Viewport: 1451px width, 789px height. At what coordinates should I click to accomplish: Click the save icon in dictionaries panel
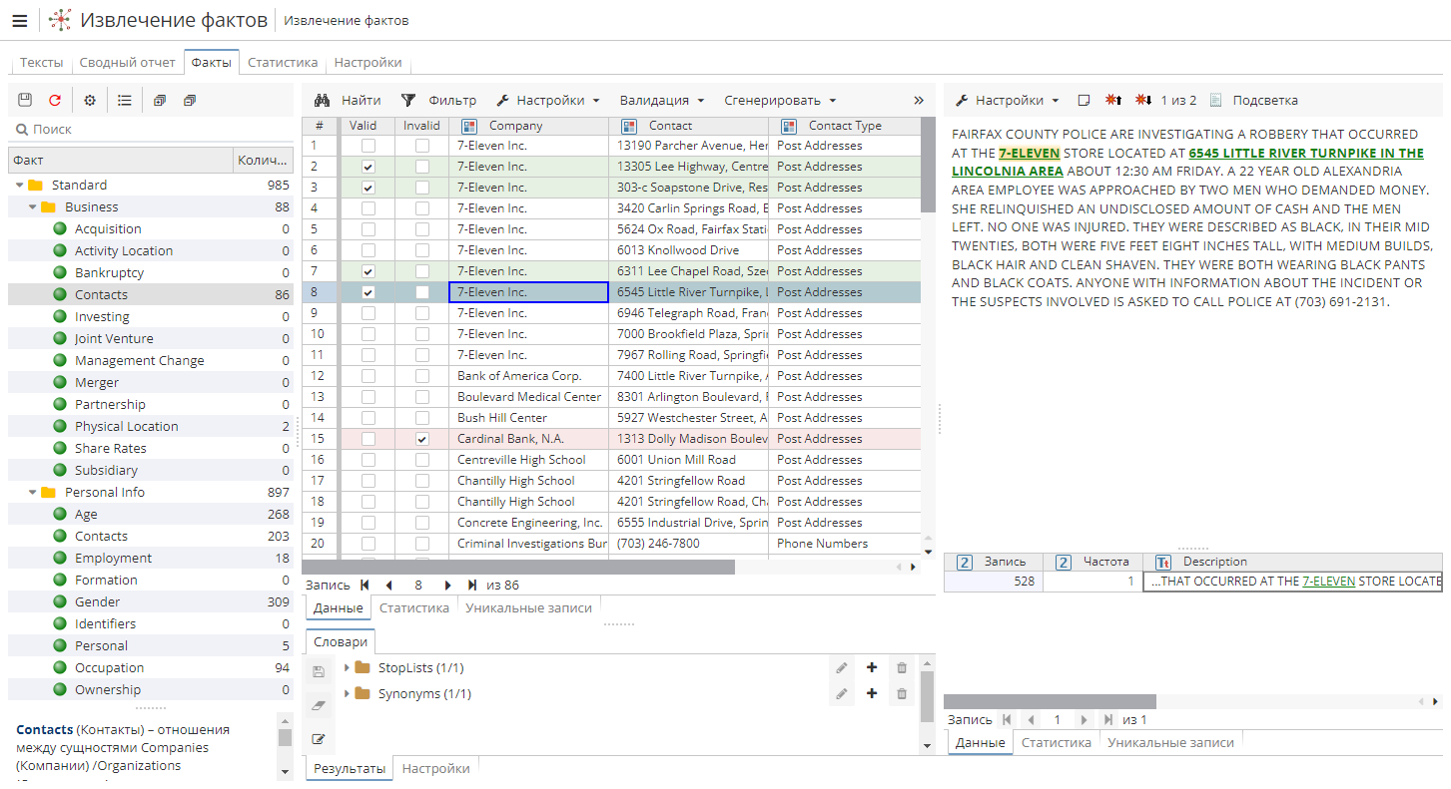(319, 671)
